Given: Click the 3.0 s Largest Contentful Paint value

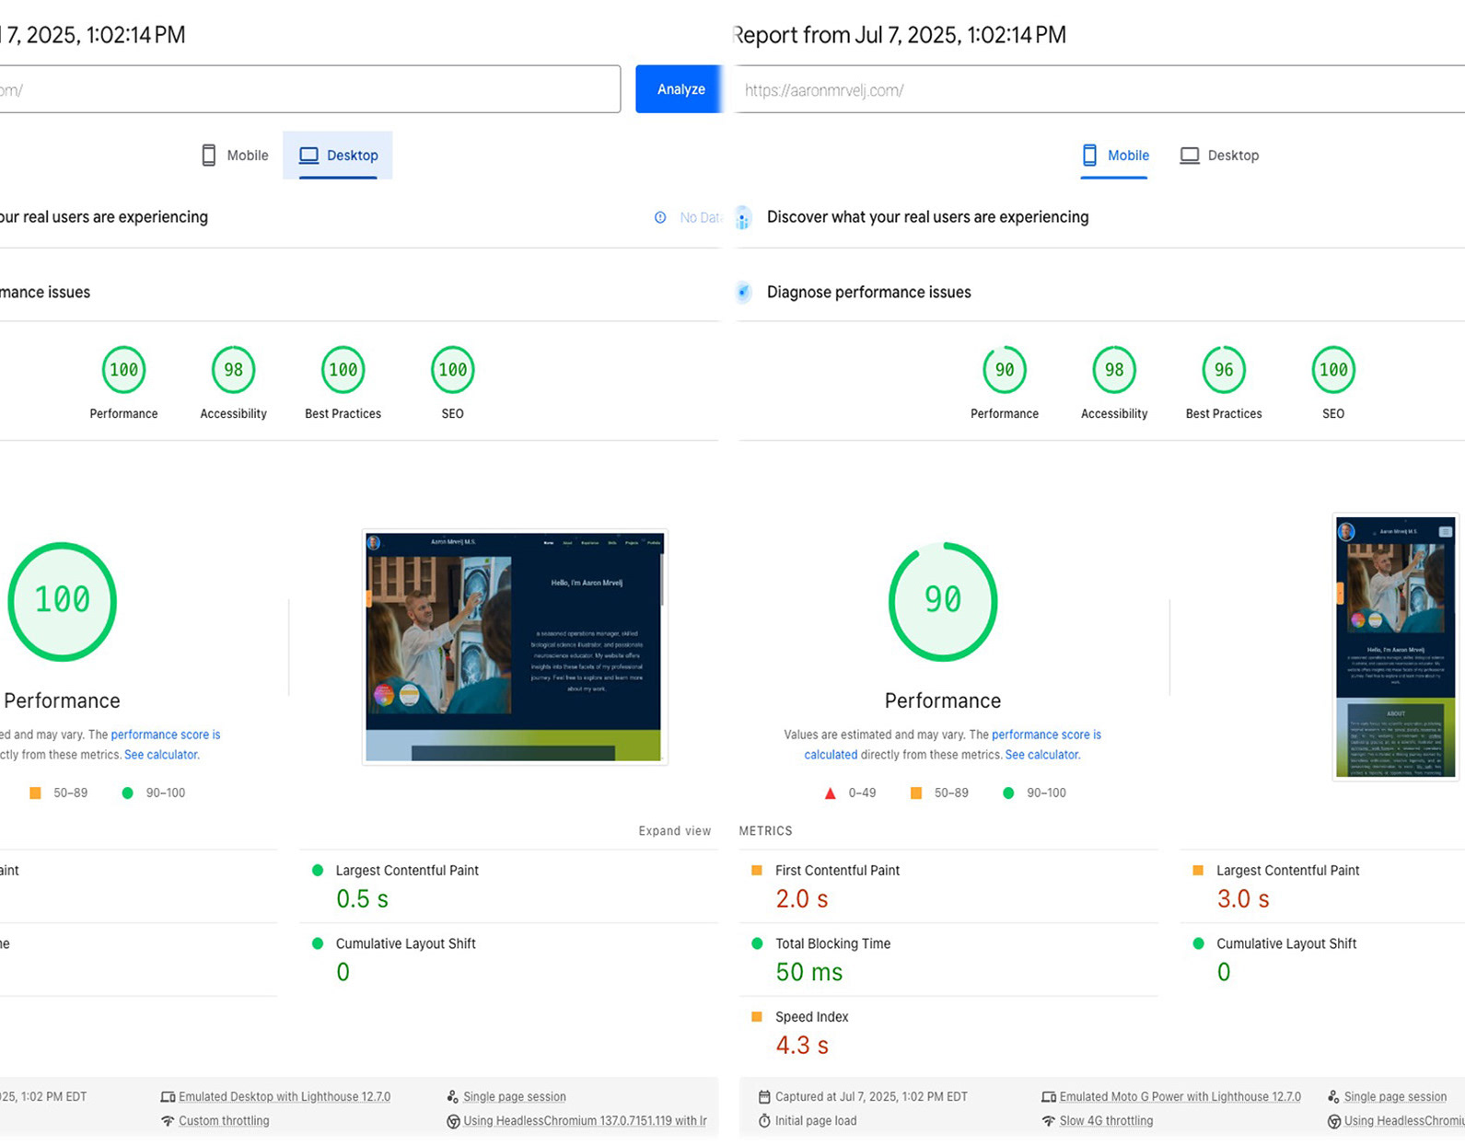Looking at the screenshot, I should point(1243,899).
